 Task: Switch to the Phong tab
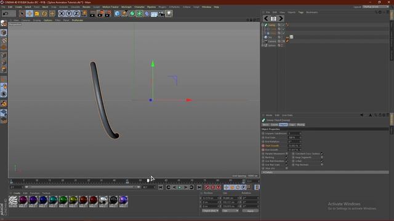[301, 125]
